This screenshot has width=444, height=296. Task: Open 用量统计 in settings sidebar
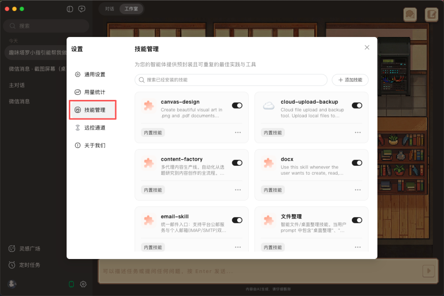[x=92, y=92]
